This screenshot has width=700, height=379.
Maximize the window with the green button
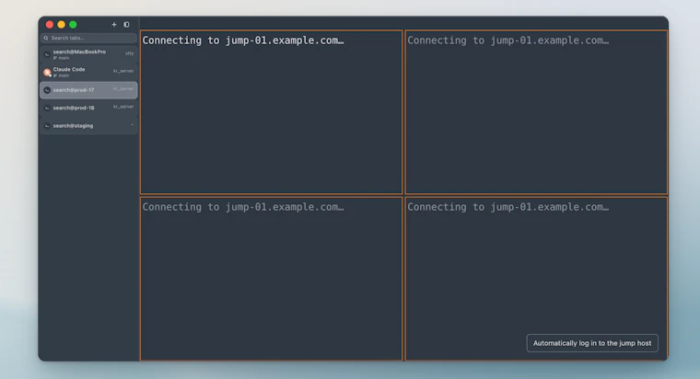coord(73,25)
